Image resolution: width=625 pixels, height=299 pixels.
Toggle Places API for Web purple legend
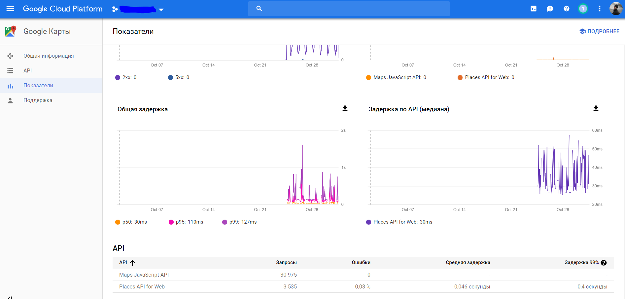click(399, 222)
